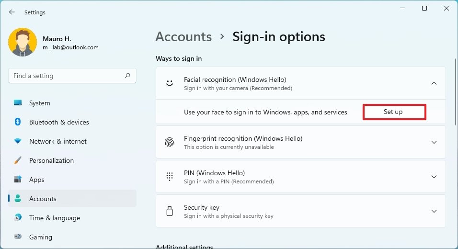Viewport: 458px width, 249px height.
Task: Open the System category
Action: point(72,103)
